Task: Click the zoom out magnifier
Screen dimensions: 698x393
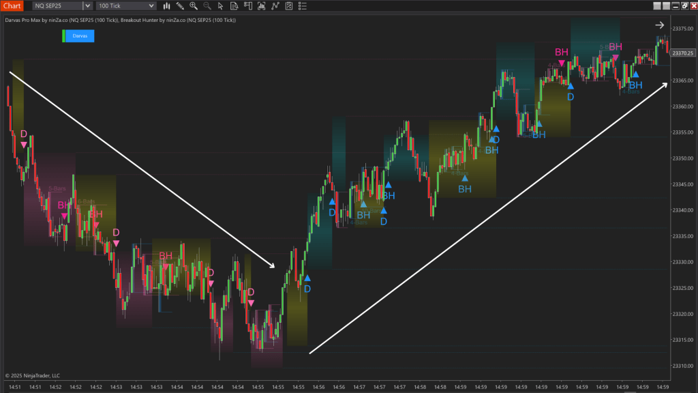Action: point(207,6)
